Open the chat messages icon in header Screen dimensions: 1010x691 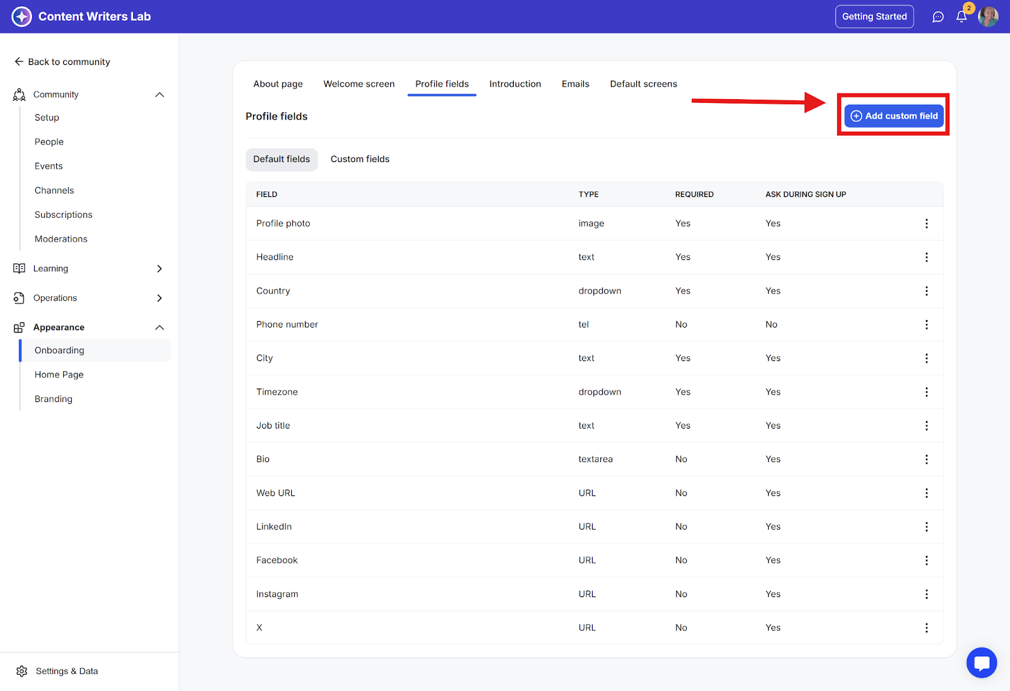click(x=937, y=17)
